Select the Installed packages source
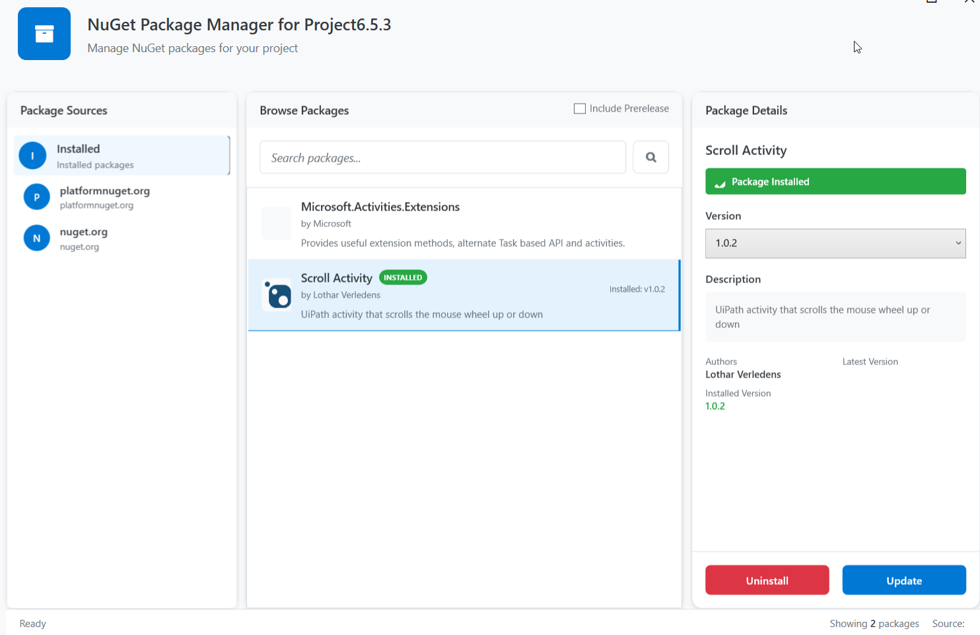This screenshot has height=635, width=980. pos(122,156)
